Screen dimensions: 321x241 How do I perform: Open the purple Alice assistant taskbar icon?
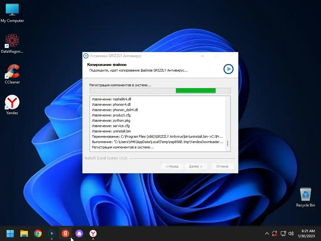click(79, 233)
